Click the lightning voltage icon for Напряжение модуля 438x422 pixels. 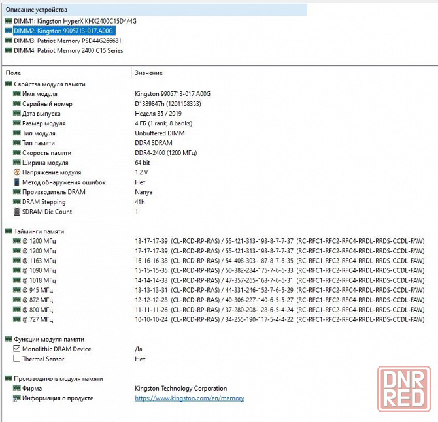click(17, 172)
